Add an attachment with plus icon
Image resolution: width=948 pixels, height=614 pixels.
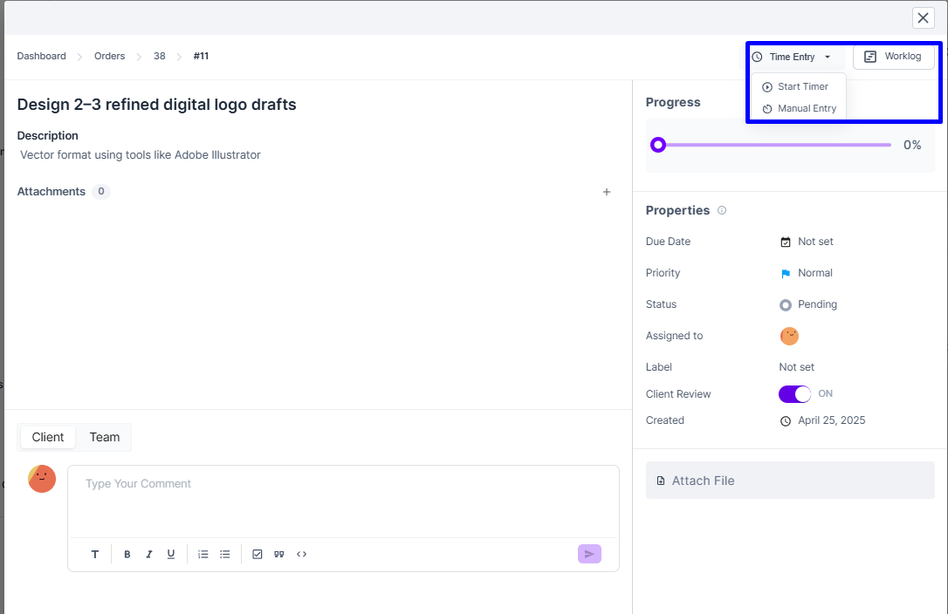[x=607, y=192]
